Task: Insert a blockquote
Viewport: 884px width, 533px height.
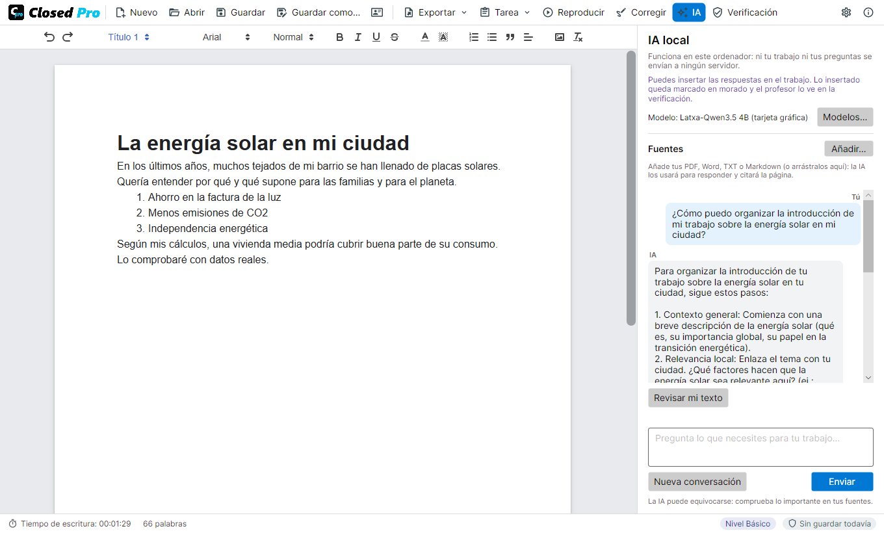Action: tap(510, 37)
